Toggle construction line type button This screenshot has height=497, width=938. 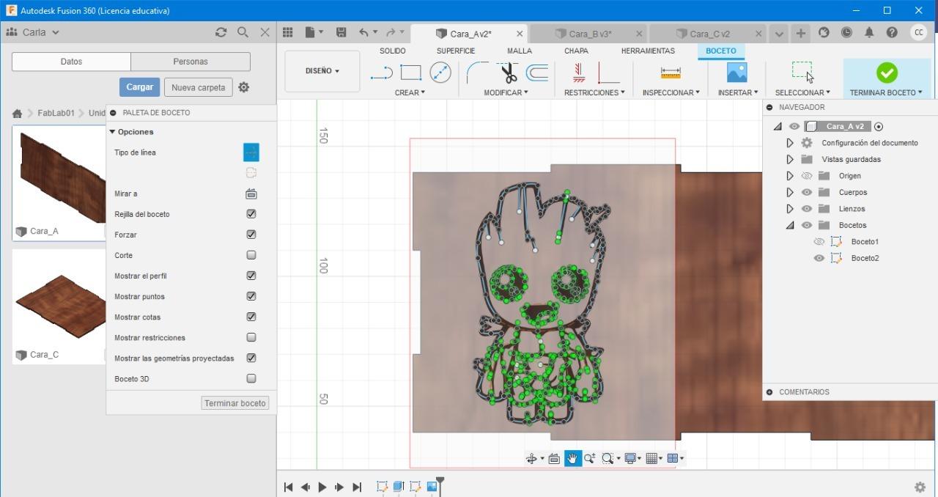(251, 152)
